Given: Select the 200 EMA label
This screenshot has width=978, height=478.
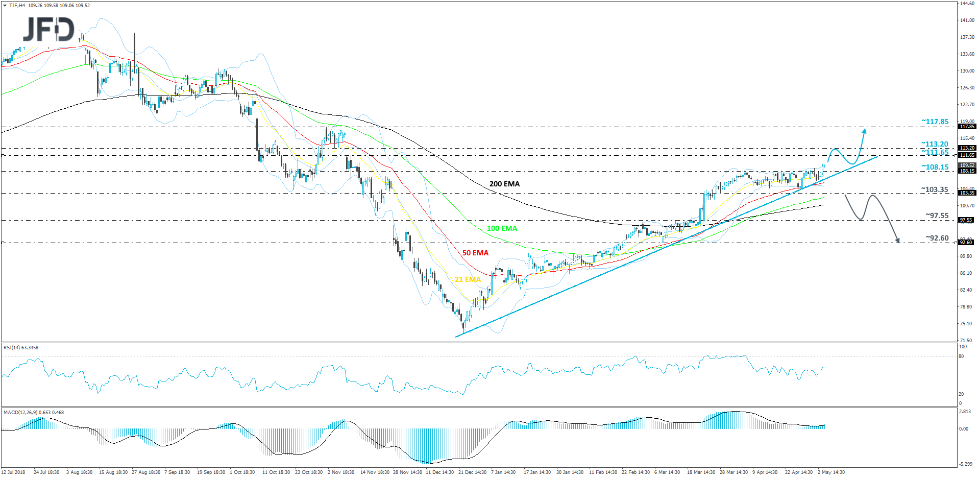Looking at the screenshot, I should 504,184.
